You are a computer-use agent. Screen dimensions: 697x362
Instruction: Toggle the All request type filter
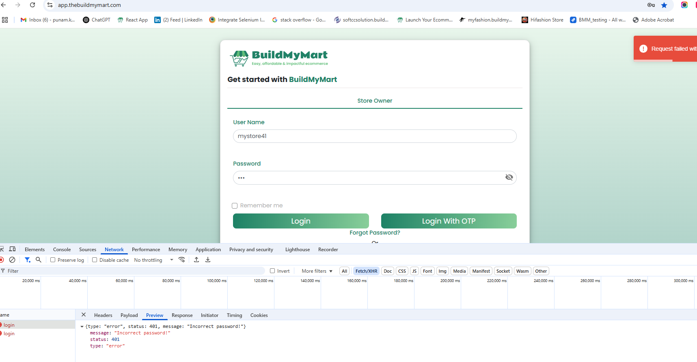click(x=344, y=271)
